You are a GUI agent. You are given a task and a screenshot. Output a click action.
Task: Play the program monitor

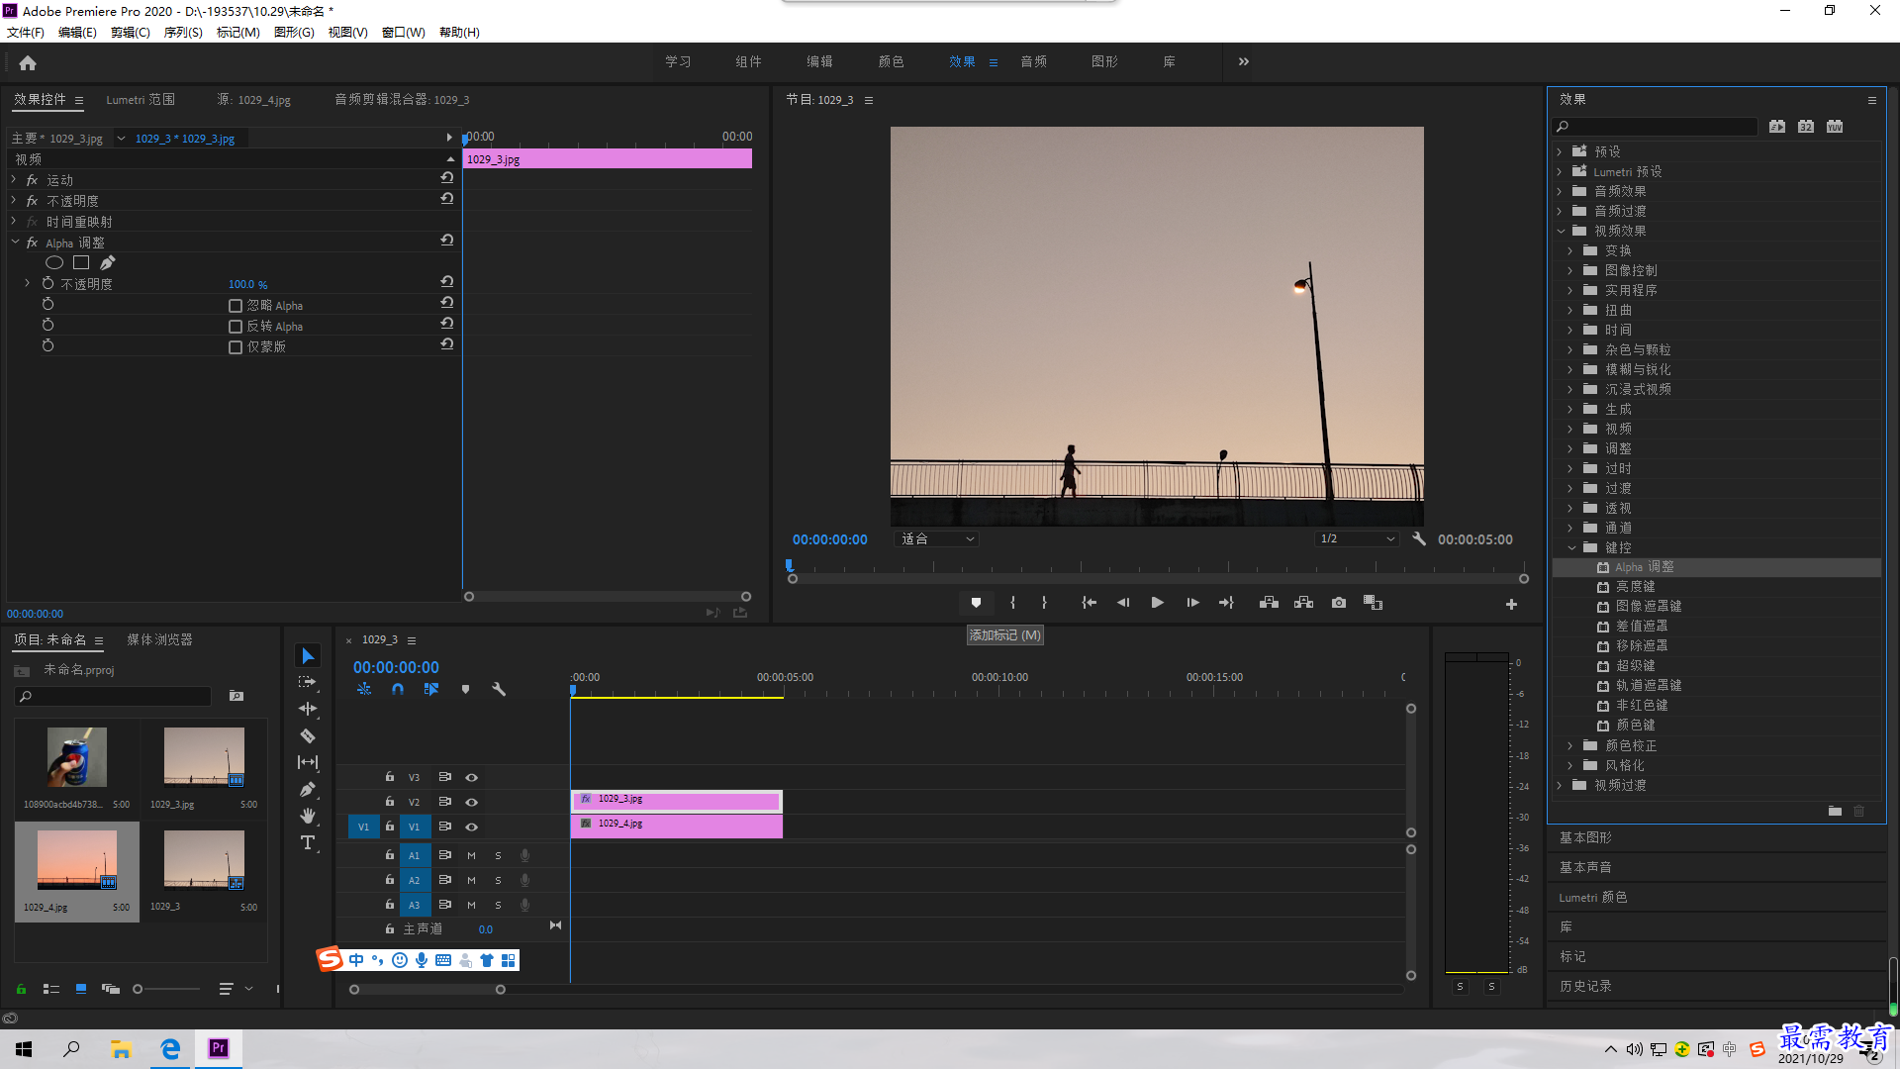point(1157,603)
